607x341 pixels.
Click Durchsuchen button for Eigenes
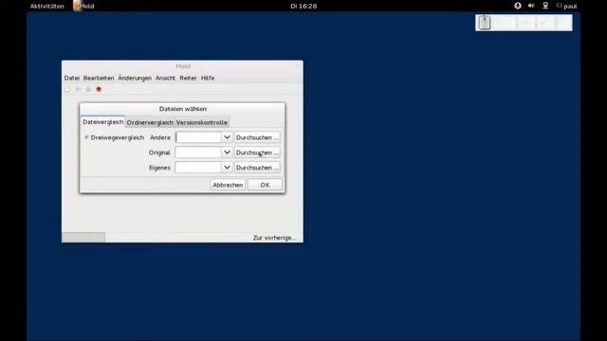(x=257, y=168)
